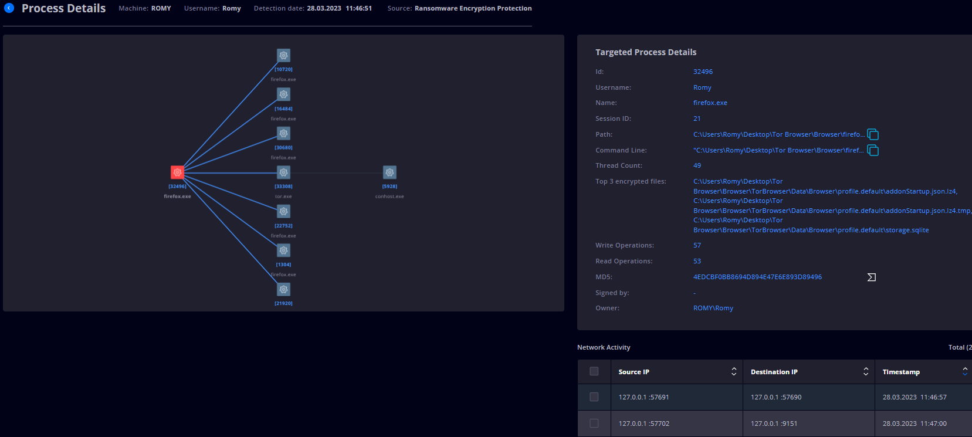Click Write Operations value 57
The height and width of the screenshot is (437, 972).
(x=697, y=245)
